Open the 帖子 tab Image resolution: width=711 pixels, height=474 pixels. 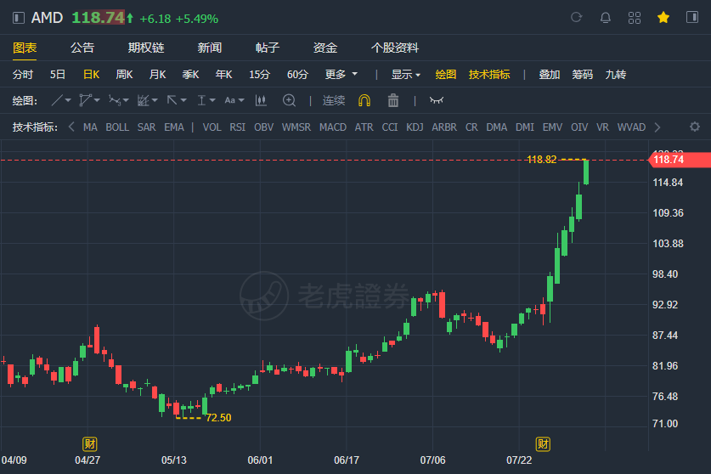268,48
